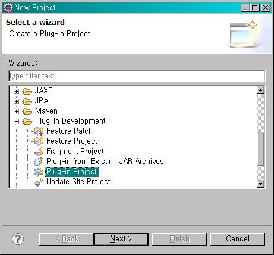Viewport: 274px width, 255px height.
Task: Click the wizard list scroll up arrow
Action: pos(260,90)
